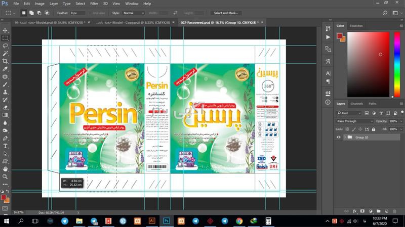Viewport: 405px width, 227px height.
Task: Click the foreground color swatch in toolbar
Action: tap(4, 197)
